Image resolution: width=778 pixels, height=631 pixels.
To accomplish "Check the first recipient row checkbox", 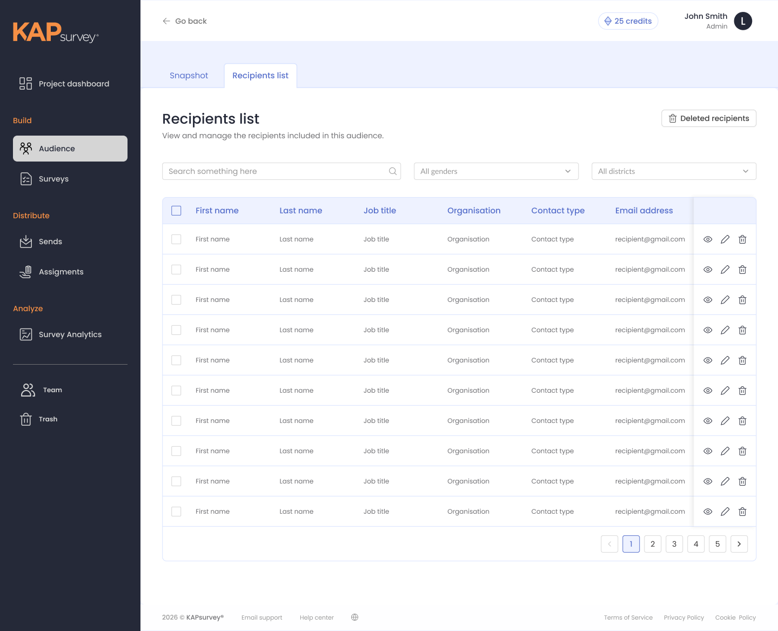I will click(176, 239).
